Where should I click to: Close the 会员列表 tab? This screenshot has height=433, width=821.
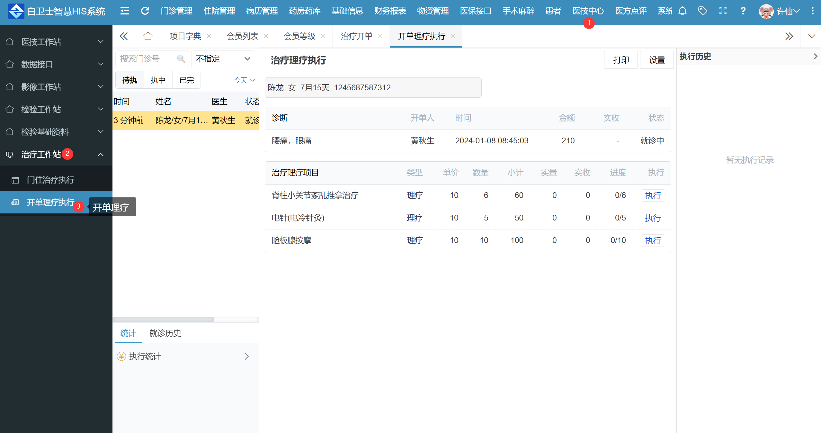pos(266,36)
